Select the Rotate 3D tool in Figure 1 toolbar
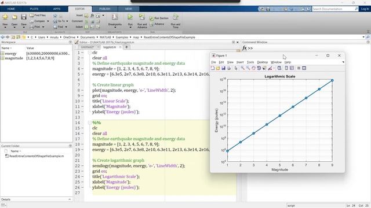Image resolution: width=371 pixels, height=208 pixels. (259, 68)
